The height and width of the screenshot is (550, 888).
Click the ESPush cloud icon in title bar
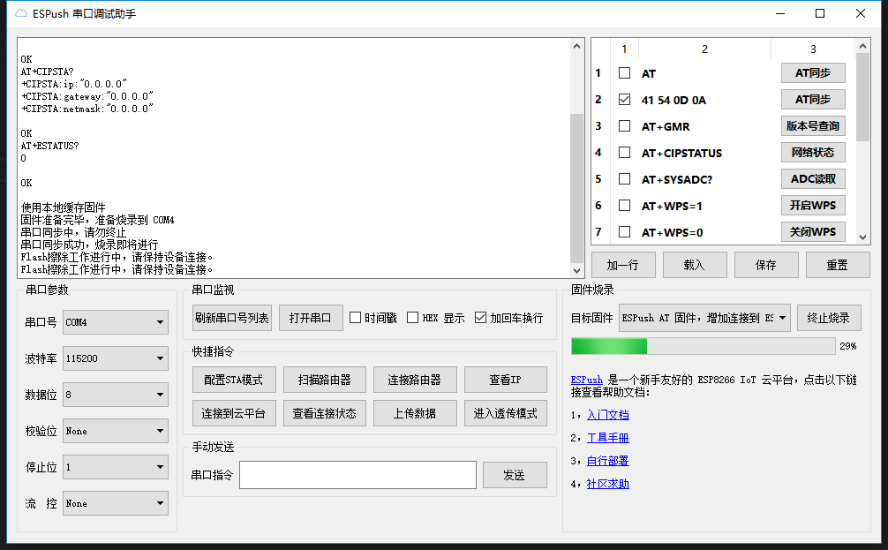point(22,14)
